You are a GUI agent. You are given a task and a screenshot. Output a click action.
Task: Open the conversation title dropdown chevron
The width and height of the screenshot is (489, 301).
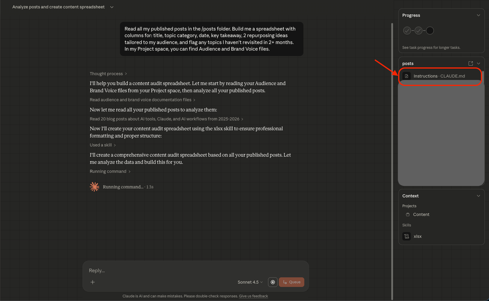pos(112,7)
